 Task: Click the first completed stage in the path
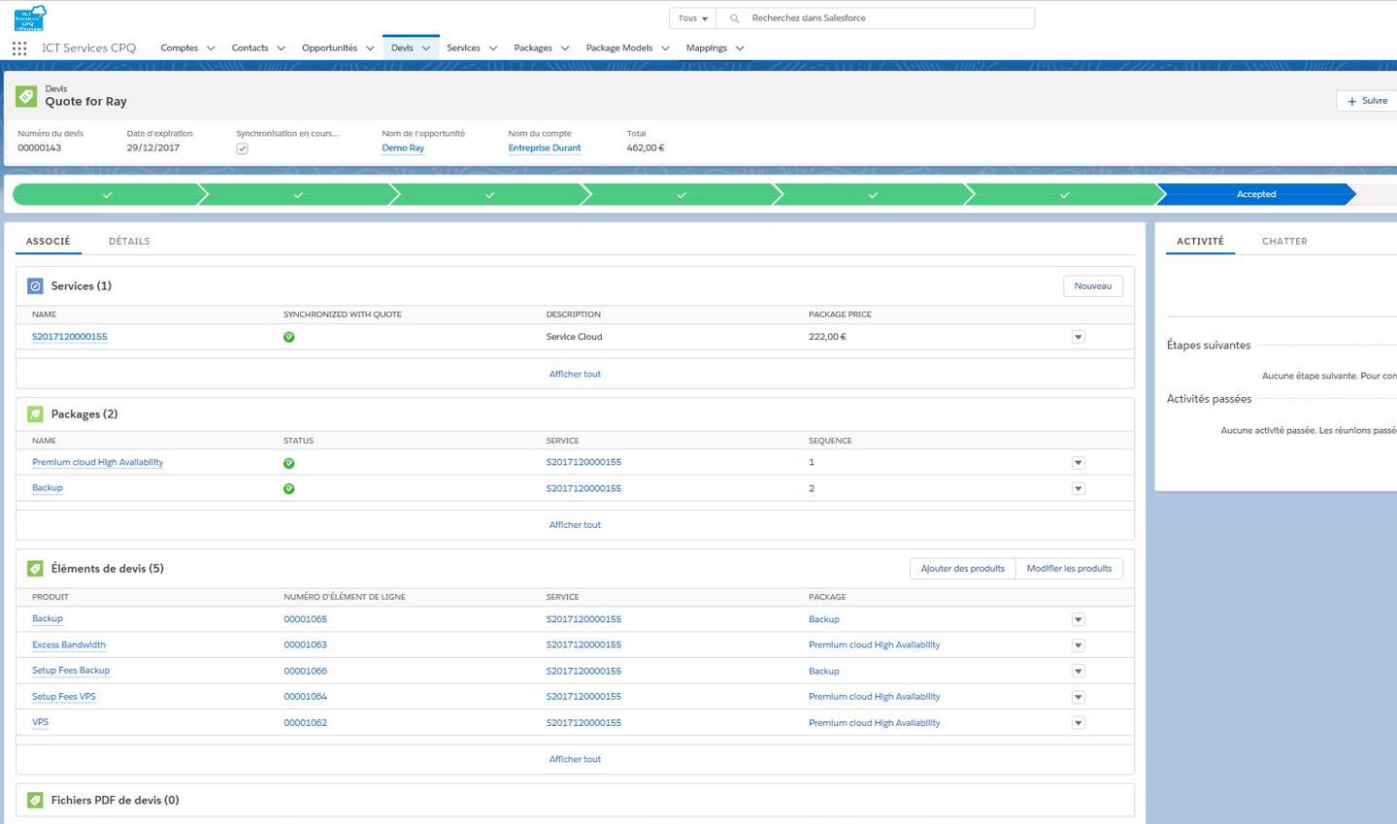107,194
